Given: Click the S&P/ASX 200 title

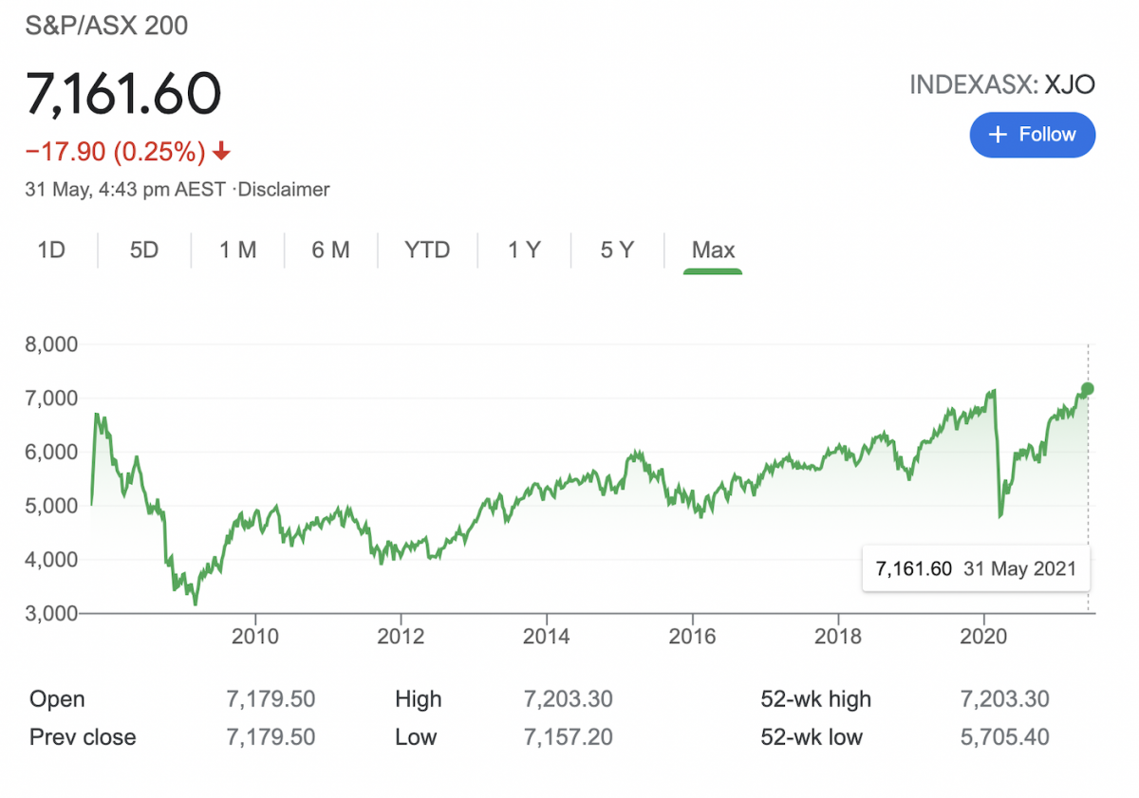Looking at the screenshot, I should tap(106, 26).
